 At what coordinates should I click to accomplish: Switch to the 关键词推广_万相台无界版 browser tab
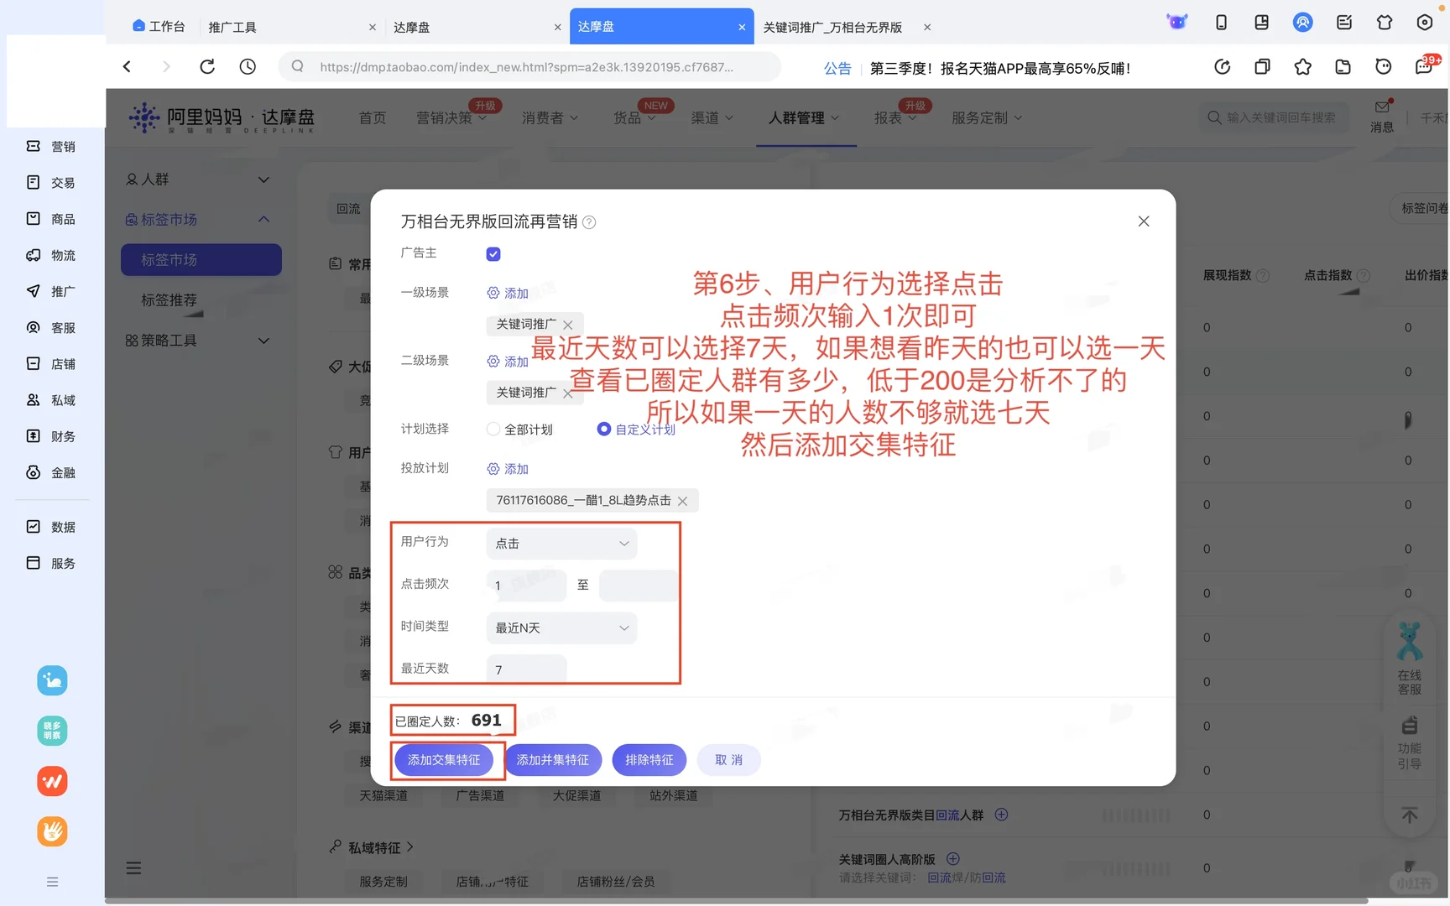pyautogui.click(x=832, y=27)
